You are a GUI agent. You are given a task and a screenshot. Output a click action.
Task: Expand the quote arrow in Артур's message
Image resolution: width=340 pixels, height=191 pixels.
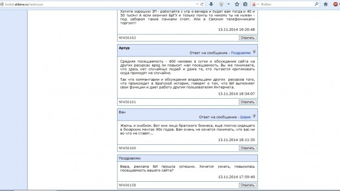point(254,52)
